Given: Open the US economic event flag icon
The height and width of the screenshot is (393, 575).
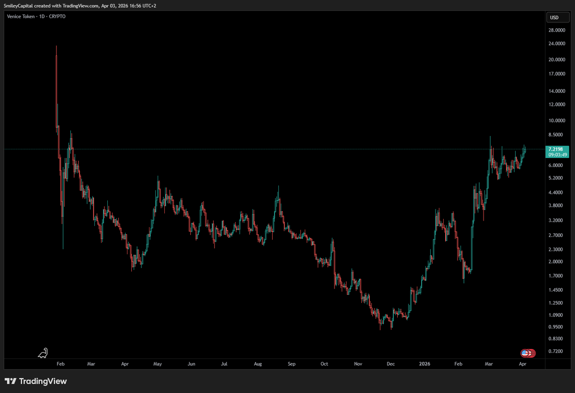Looking at the screenshot, I should 524,353.
